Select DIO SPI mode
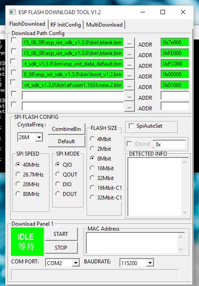 click(x=57, y=184)
